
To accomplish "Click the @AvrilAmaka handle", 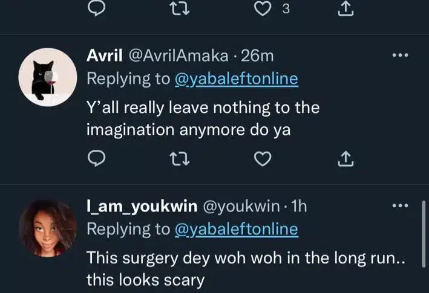I will [177, 56].
